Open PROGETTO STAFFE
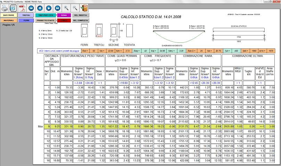281x166 pixels. 46,21
